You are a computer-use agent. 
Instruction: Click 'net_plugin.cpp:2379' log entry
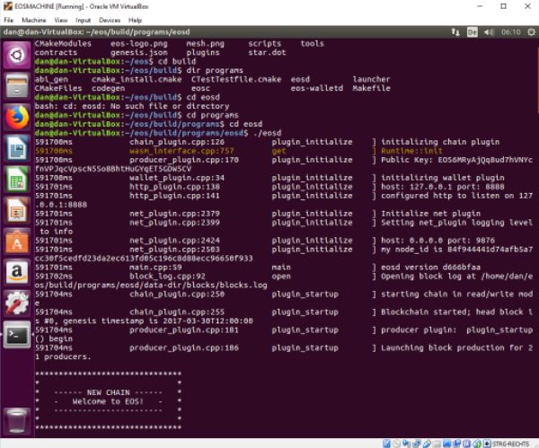point(174,214)
